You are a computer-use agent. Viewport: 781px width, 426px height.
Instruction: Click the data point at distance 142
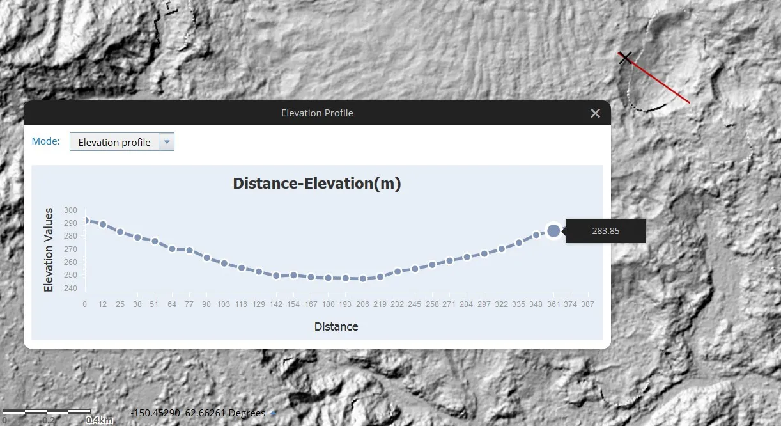276,276
